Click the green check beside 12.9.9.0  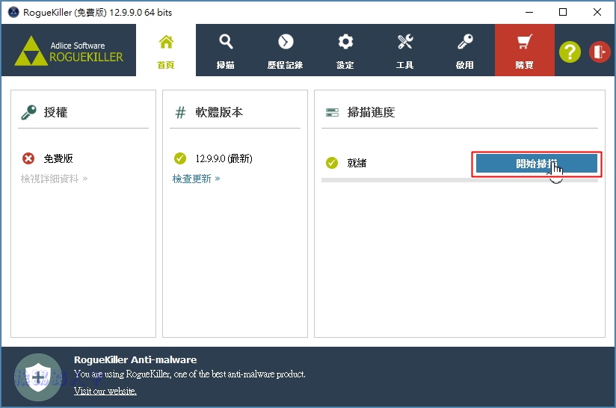[180, 158]
